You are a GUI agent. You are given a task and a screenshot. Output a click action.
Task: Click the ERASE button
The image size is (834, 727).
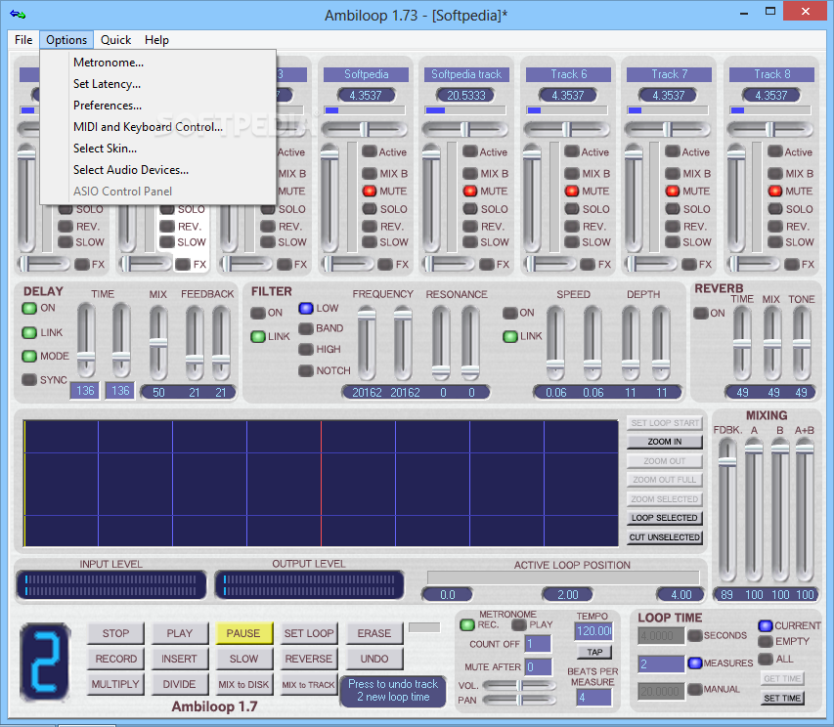click(x=373, y=633)
